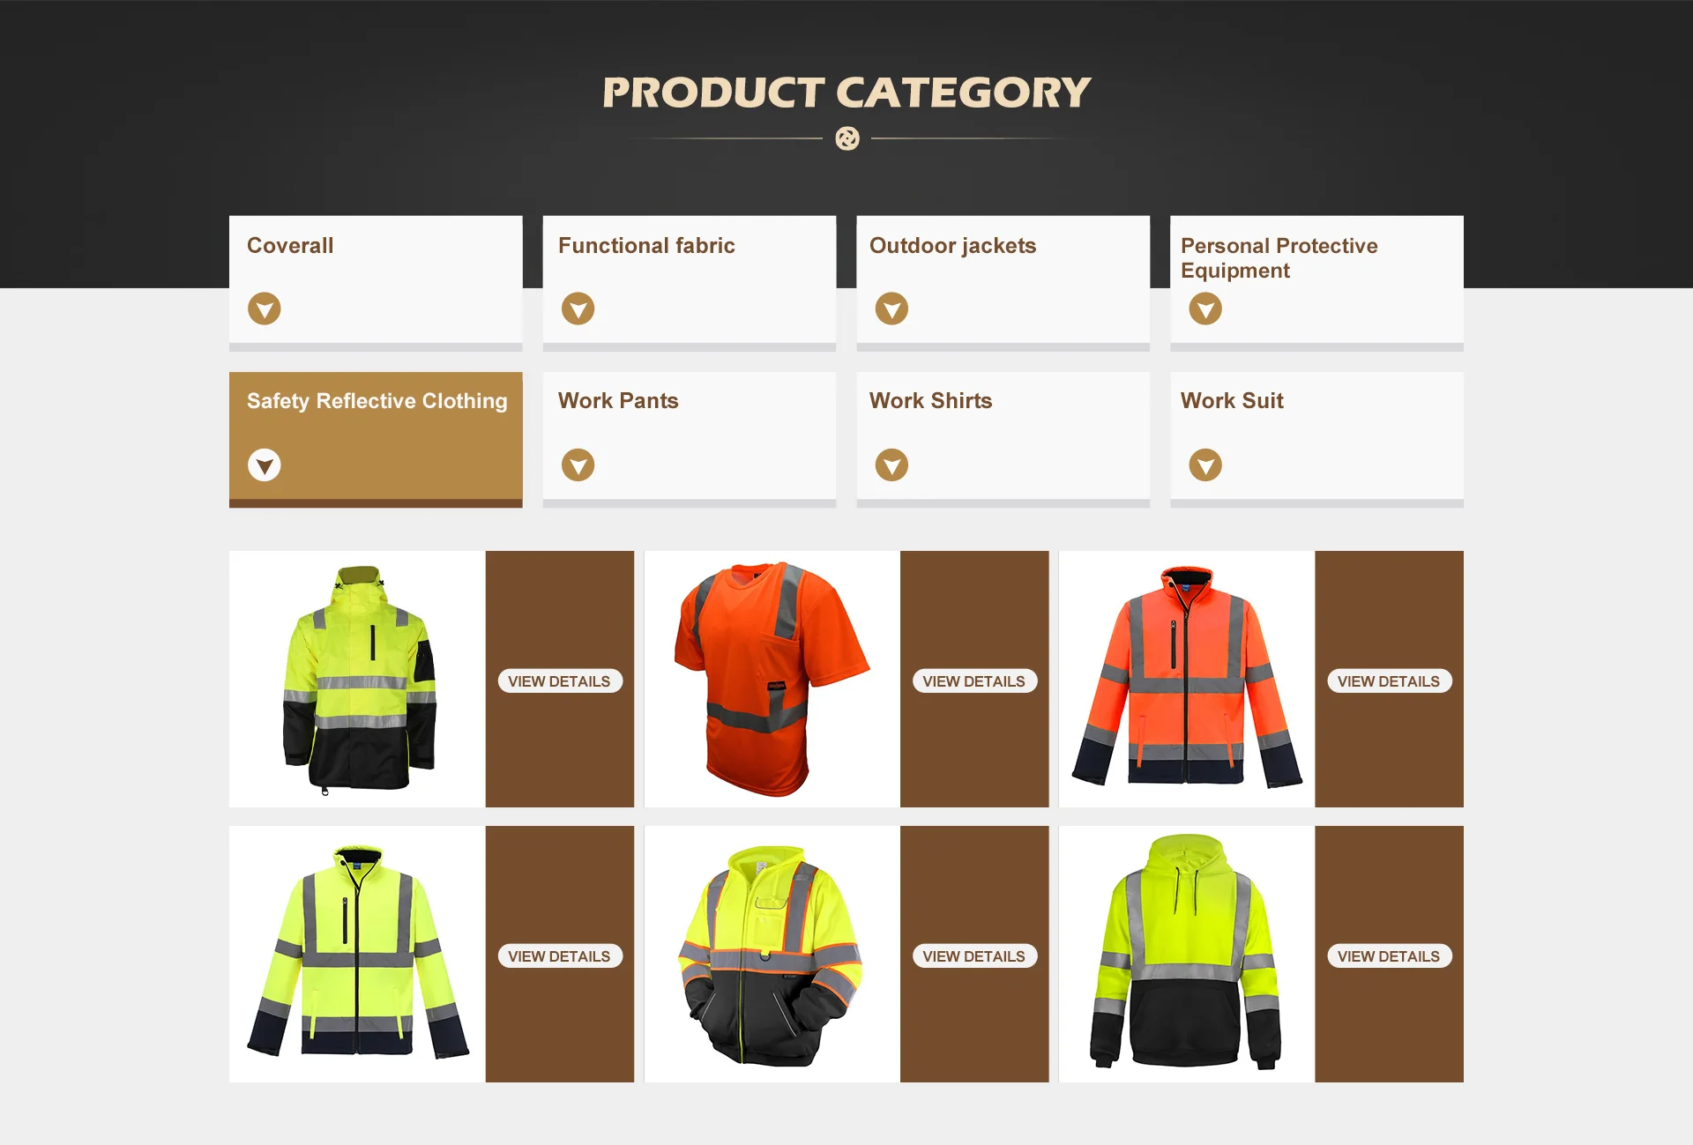Switch to Work Shirts category label
This screenshot has height=1145, width=1693.
coord(930,401)
